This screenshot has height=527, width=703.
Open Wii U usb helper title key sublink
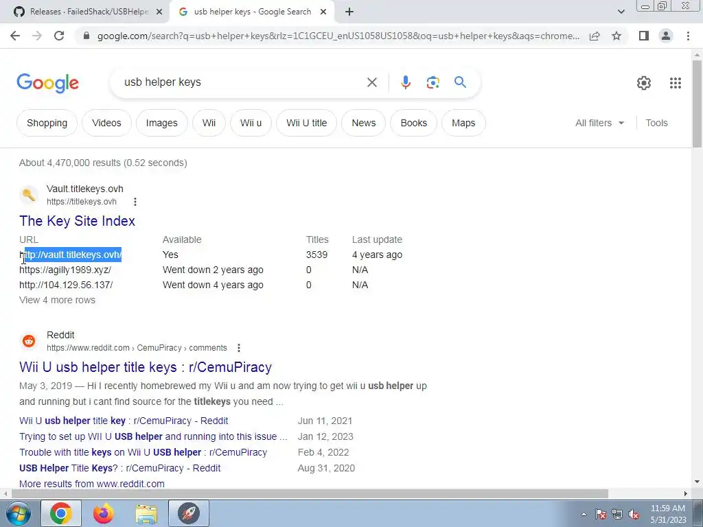pos(124,421)
